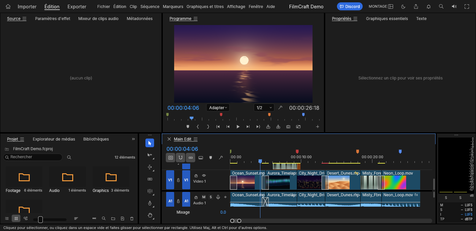Select the Selection arrow tool

point(150,143)
